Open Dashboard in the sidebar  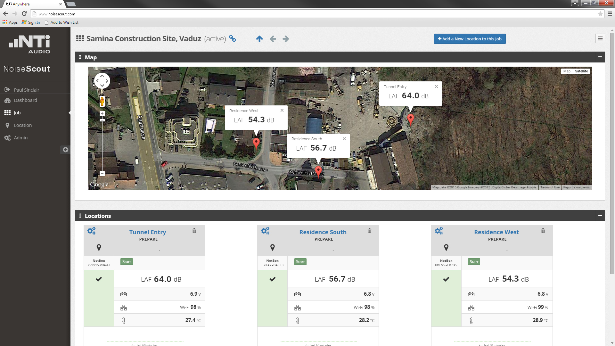click(x=25, y=100)
